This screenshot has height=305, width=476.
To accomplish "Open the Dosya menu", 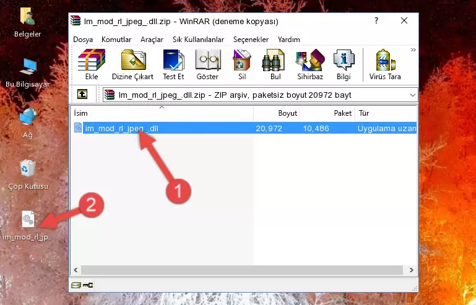I will (83, 40).
